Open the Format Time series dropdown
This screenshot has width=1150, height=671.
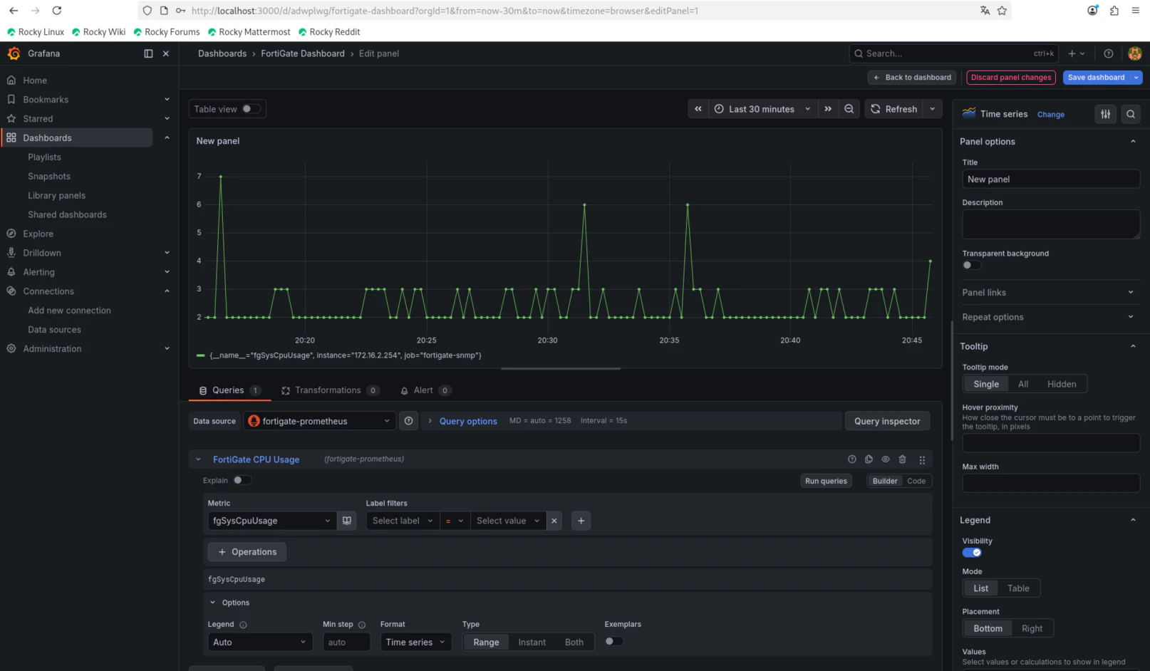click(x=416, y=642)
